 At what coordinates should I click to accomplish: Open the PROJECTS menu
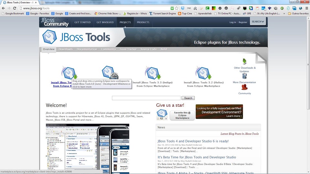point(125,22)
